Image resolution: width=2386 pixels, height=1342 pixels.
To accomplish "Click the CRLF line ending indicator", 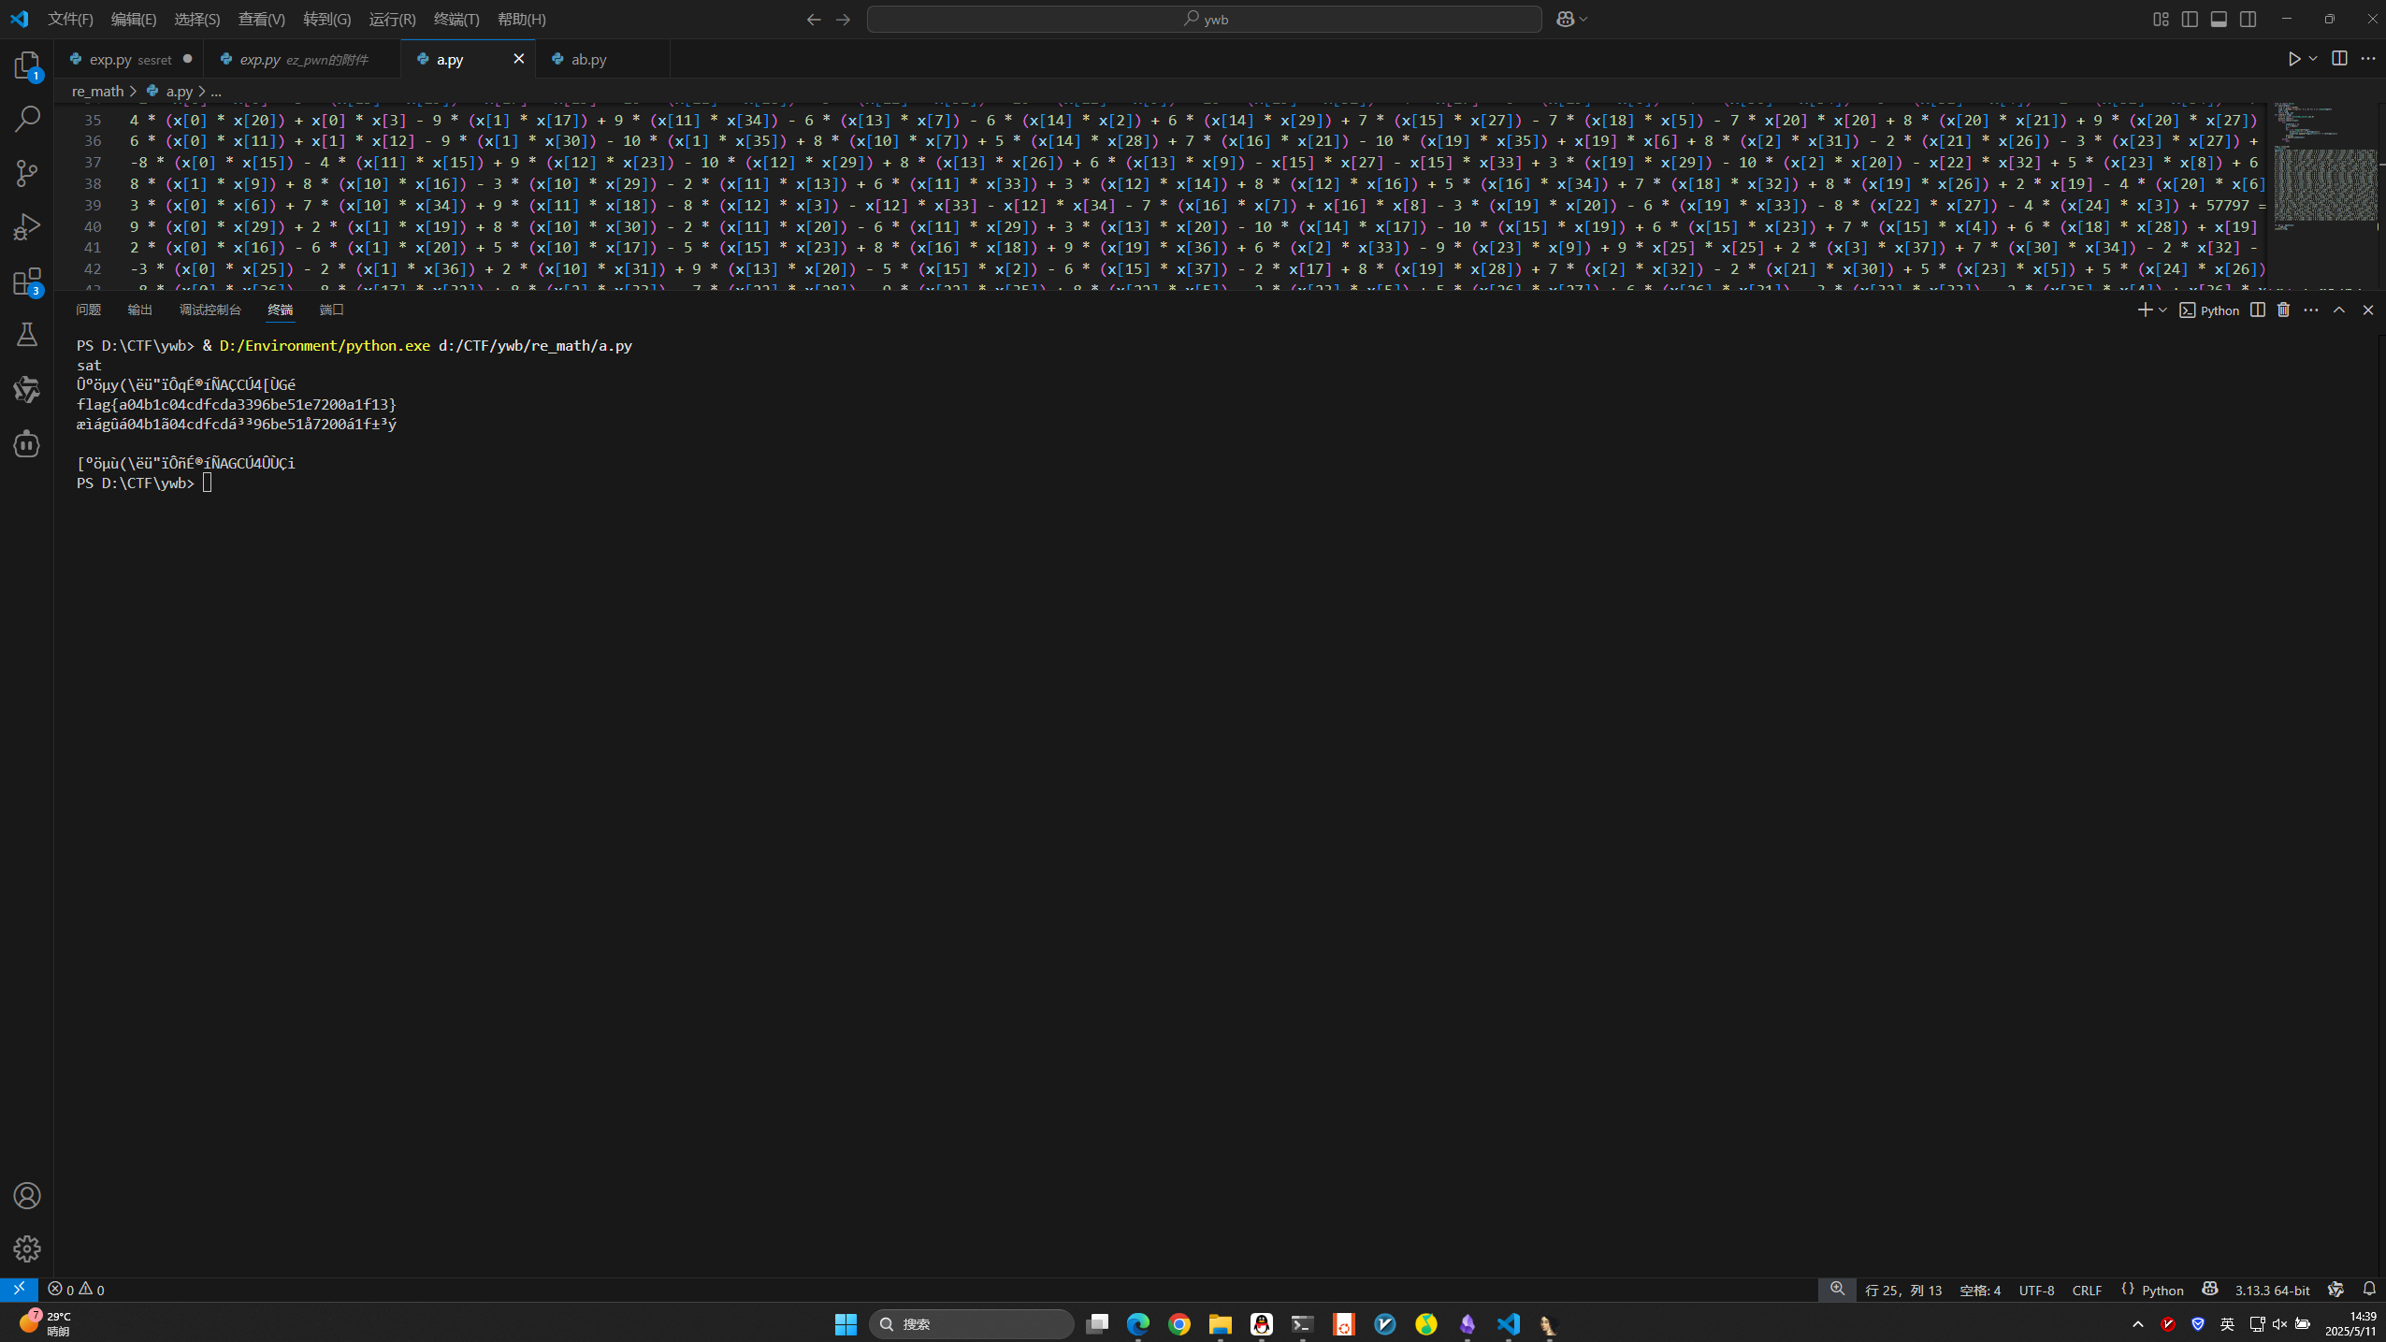I will tap(2087, 1290).
